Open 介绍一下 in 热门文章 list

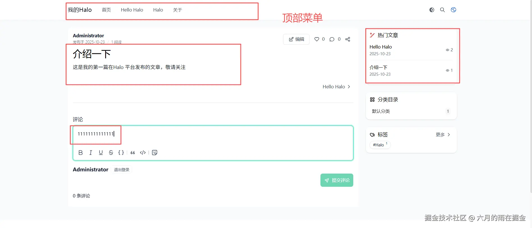(378, 67)
